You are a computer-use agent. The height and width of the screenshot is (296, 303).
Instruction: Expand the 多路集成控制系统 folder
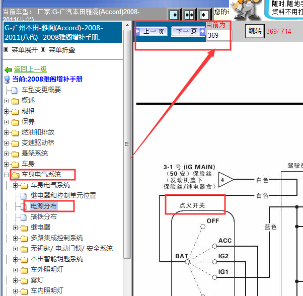click(15, 239)
